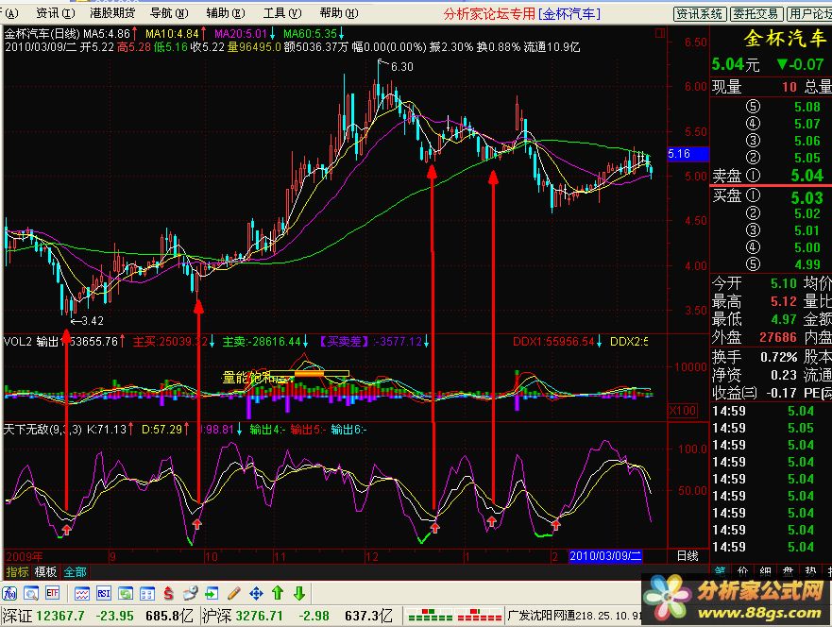Open the 资讯(I) menu
Viewport: 832px width, 627px height.
click(x=55, y=12)
